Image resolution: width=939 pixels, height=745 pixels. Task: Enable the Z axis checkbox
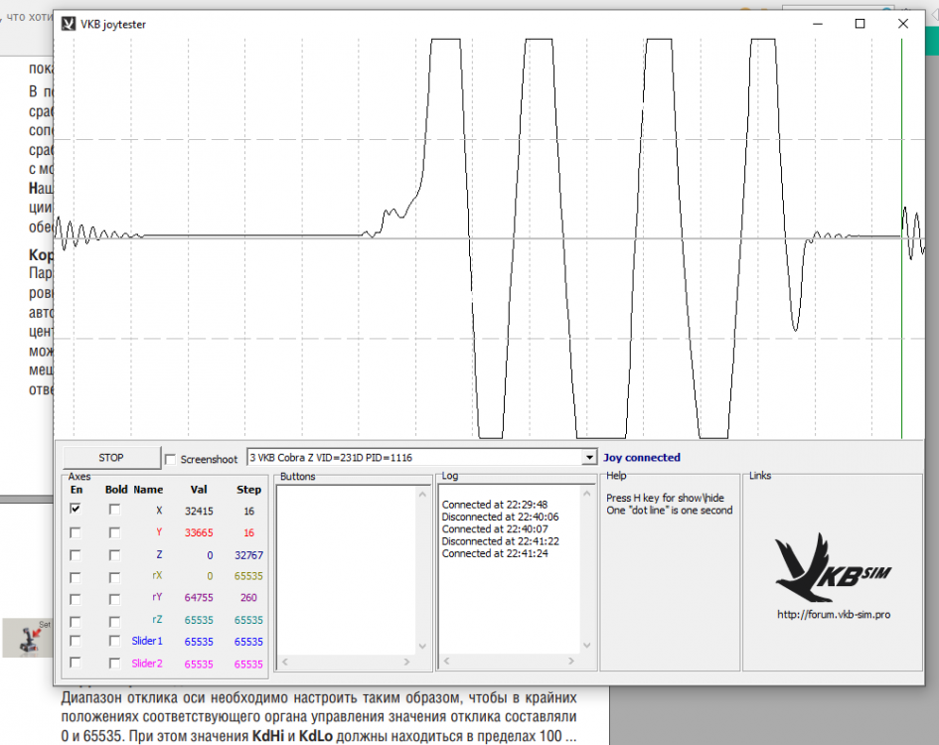(x=75, y=555)
